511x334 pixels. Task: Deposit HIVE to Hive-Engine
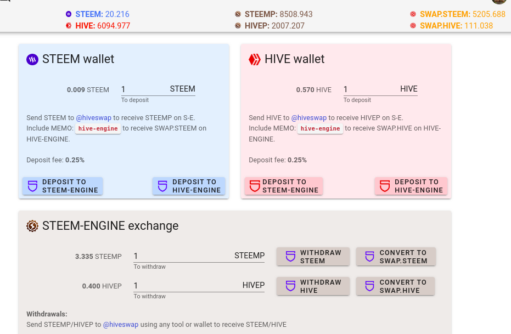point(411,186)
